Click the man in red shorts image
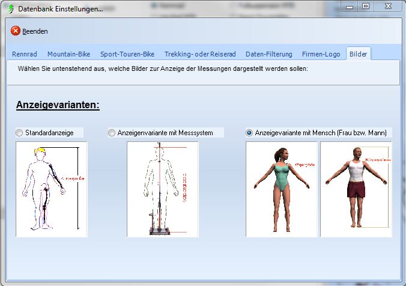 pyautogui.click(x=356, y=189)
